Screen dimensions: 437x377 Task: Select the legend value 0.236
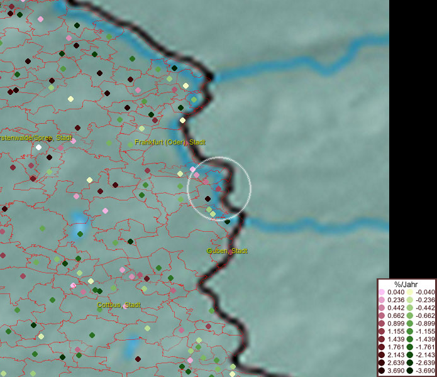(x=396, y=300)
